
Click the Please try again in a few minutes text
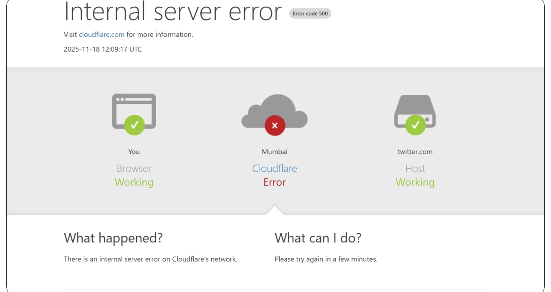tap(326, 259)
